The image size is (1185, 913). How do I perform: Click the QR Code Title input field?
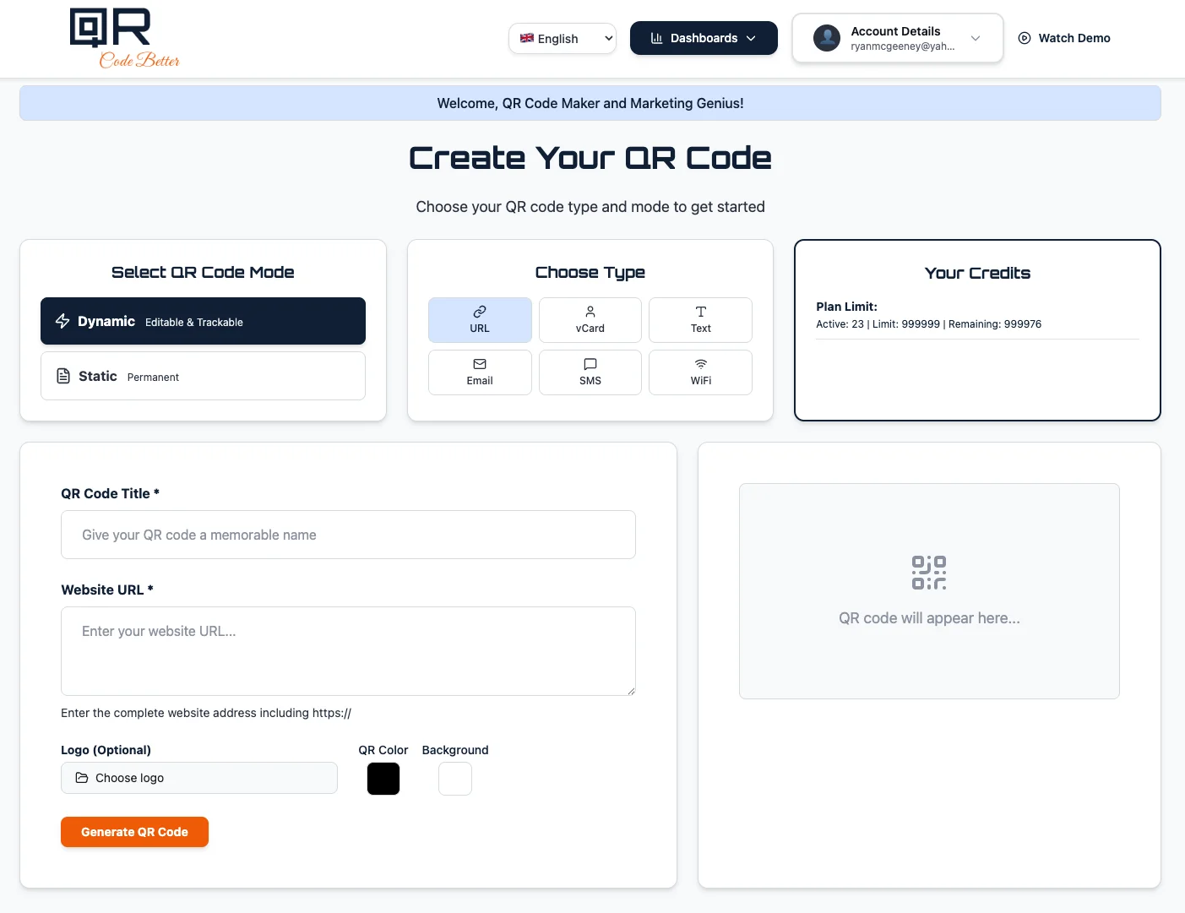pyautogui.click(x=348, y=535)
